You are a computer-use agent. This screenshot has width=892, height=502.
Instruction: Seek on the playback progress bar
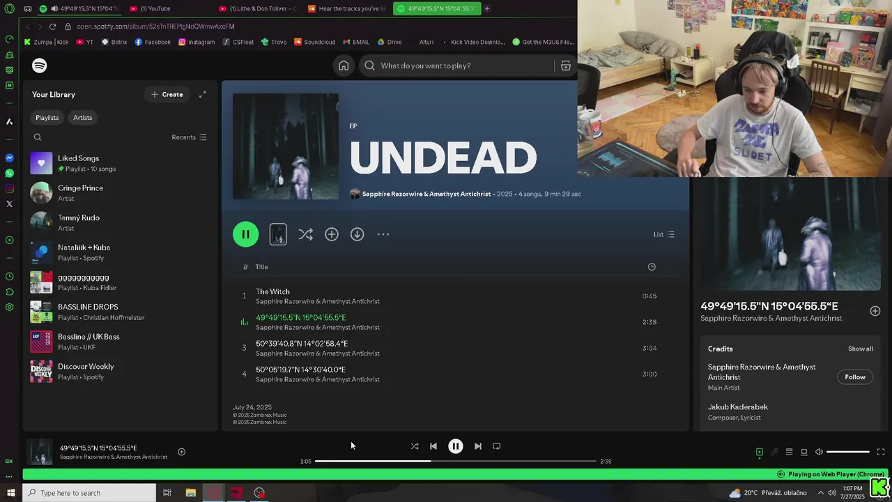(455, 461)
